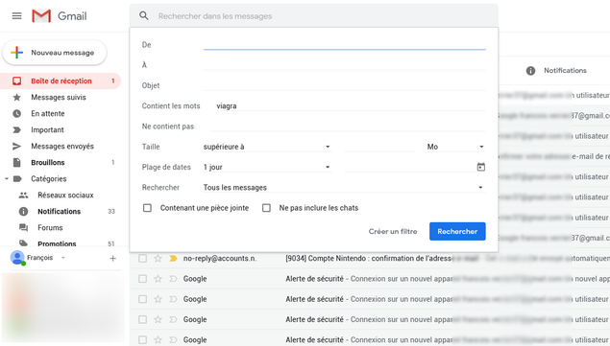Click the people icon beside Réseaux sociaux
Screen dimensions: 610x346
pyautogui.click(x=23, y=195)
